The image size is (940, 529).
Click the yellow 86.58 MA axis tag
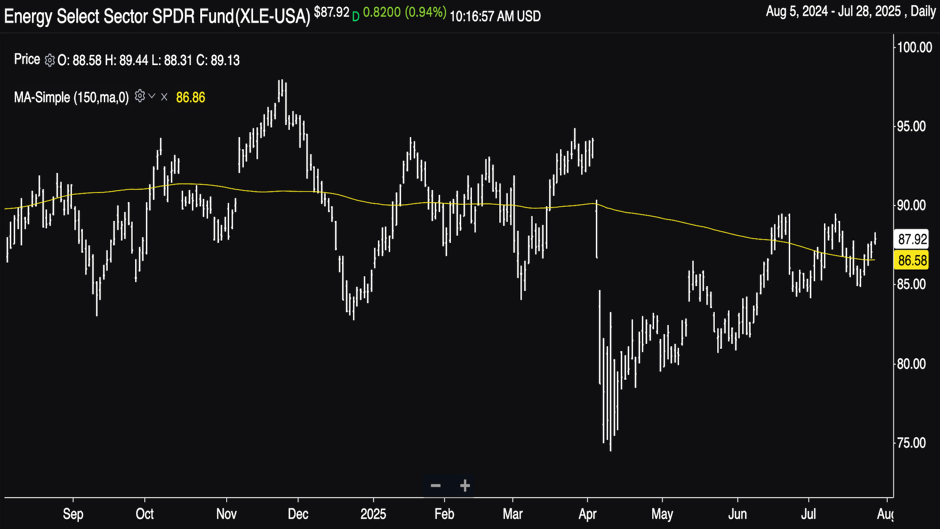(x=912, y=260)
